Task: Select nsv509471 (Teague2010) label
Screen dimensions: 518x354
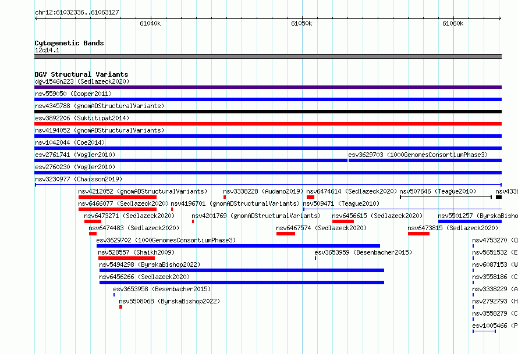Action: click(x=341, y=203)
